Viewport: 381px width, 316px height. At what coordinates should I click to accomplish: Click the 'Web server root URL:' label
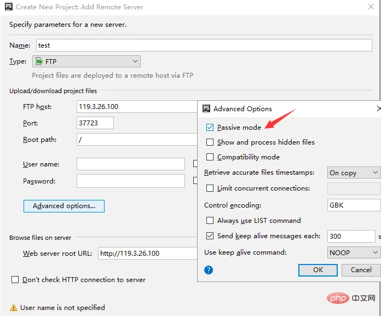(x=57, y=254)
